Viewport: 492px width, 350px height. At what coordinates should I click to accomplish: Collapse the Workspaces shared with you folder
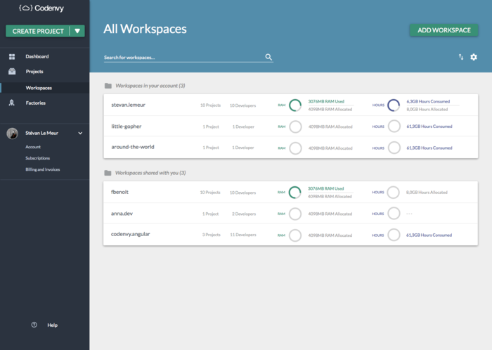point(108,172)
